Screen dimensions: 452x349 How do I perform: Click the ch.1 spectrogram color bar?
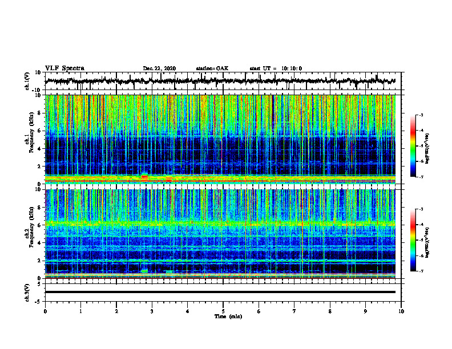(413, 146)
